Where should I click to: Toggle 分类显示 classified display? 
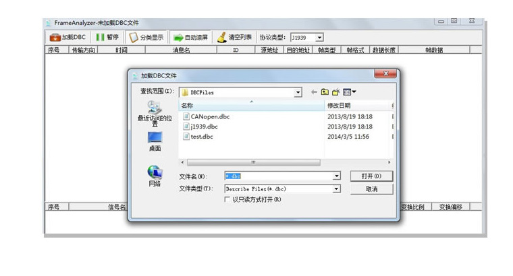click(x=146, y=38)
